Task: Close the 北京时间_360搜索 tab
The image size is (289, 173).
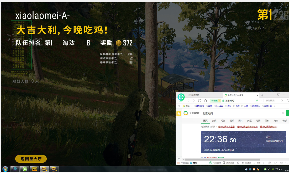Action: coord(257,95)
